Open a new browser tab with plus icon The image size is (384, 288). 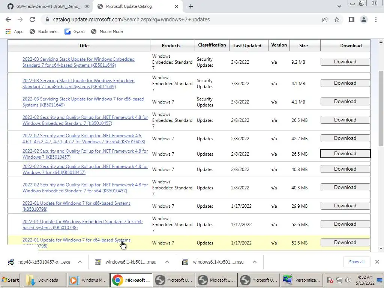click(191, 7)
